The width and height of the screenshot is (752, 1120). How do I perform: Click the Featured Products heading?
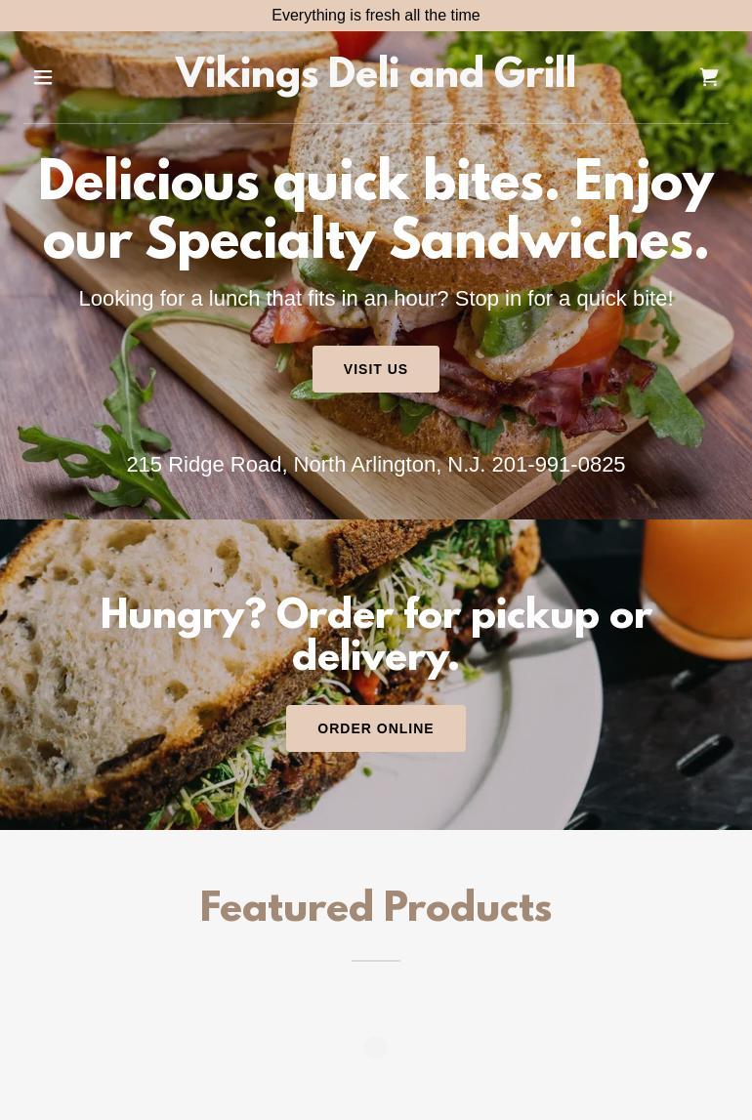click(376, 907)
